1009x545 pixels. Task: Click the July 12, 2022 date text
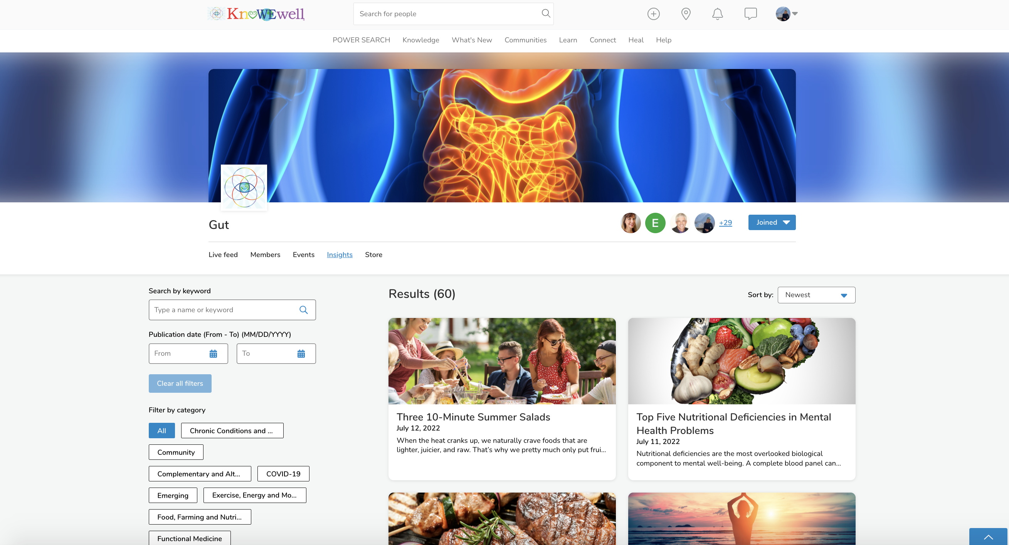tap(418, 428)
